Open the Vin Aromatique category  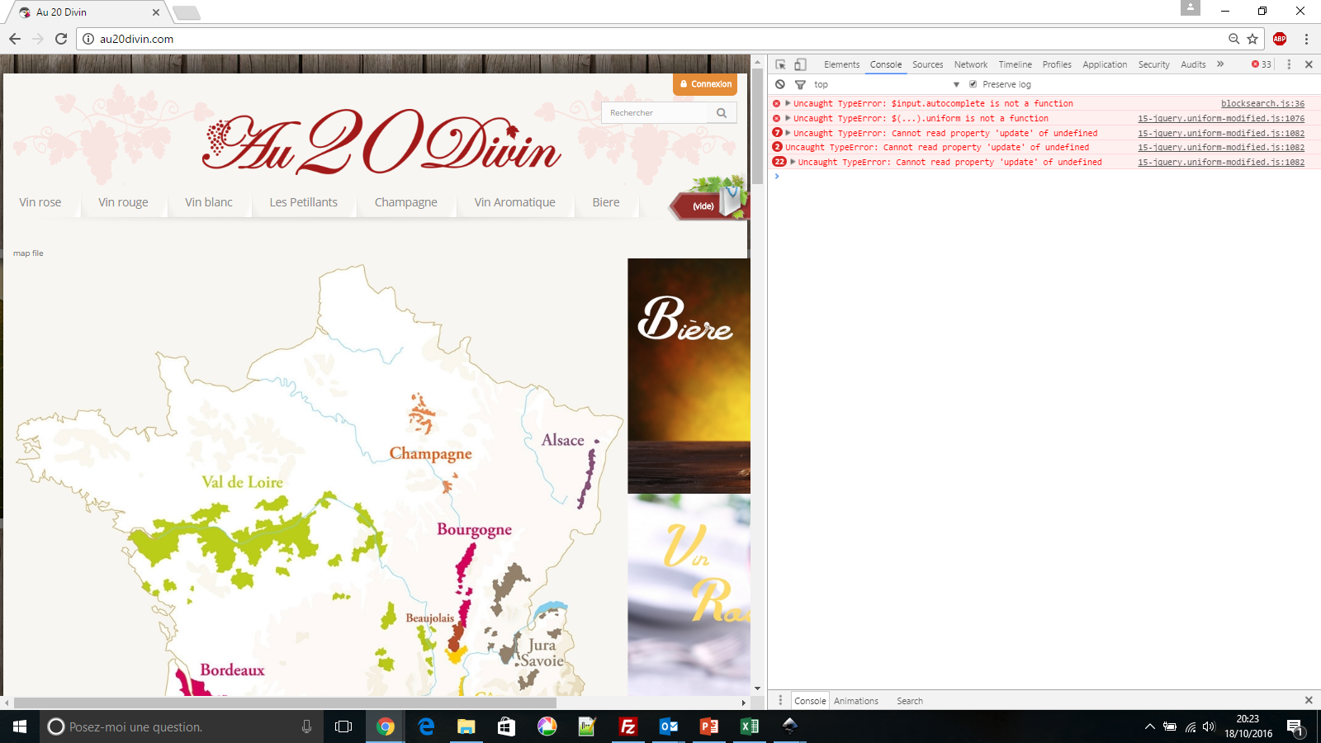click(x=515, y=202)
